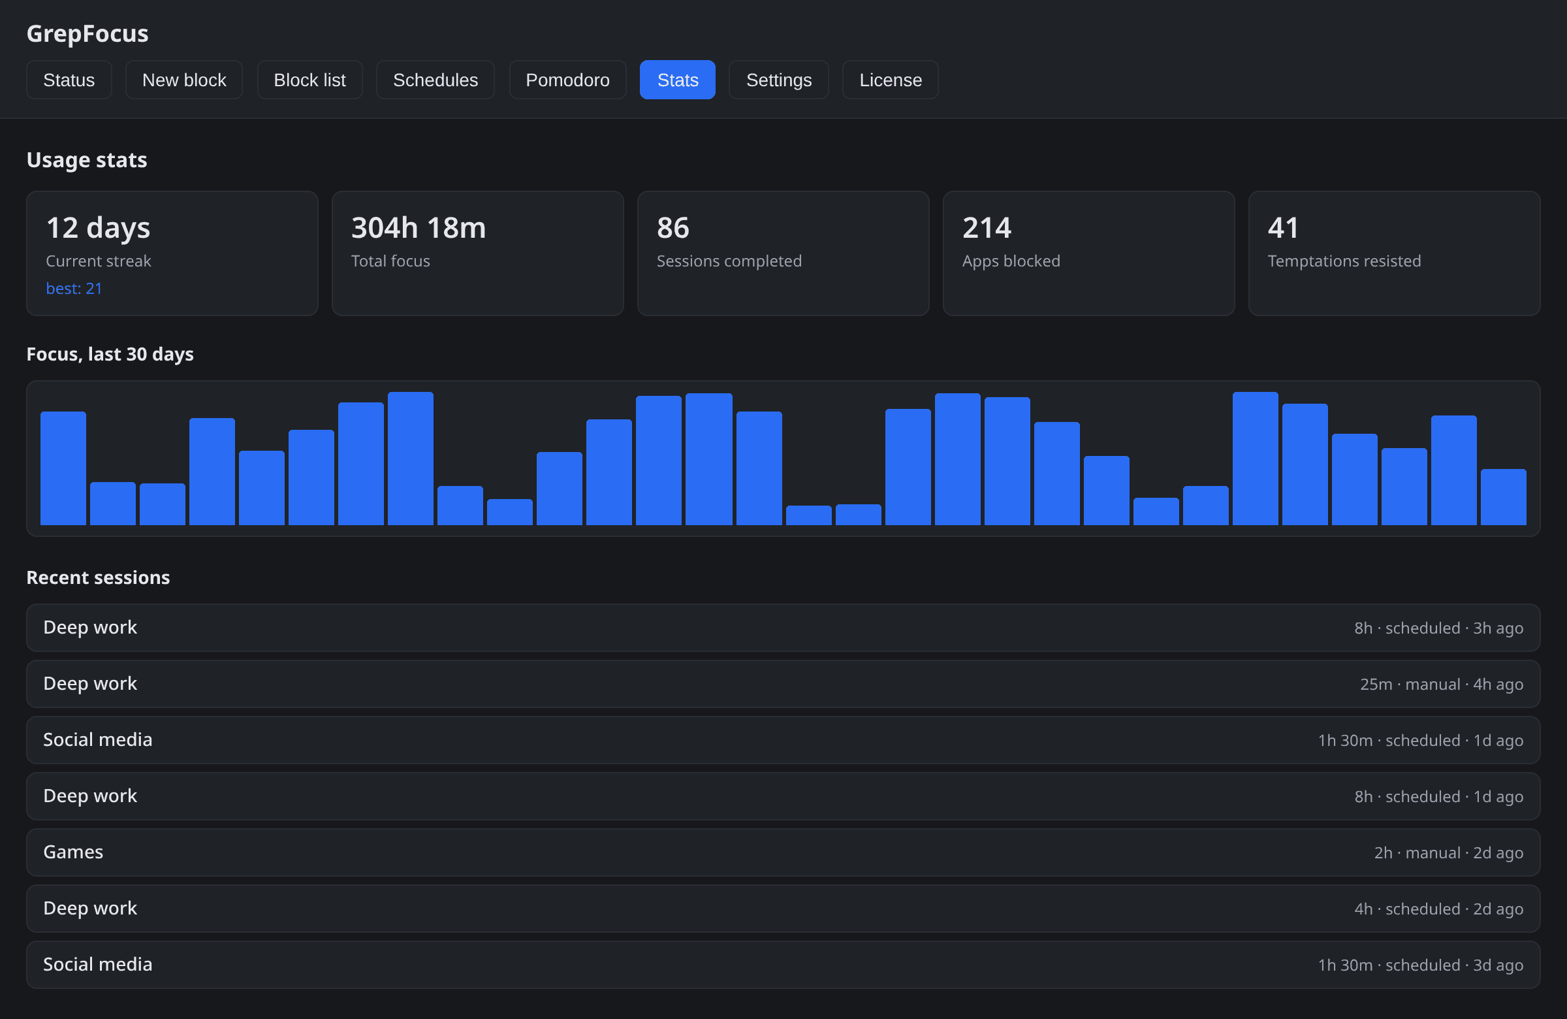Select the 214 Apps blocked card
The height and width of the screenshot is (1019, 1567).
pyautogui.click(x=1089, y=253)
